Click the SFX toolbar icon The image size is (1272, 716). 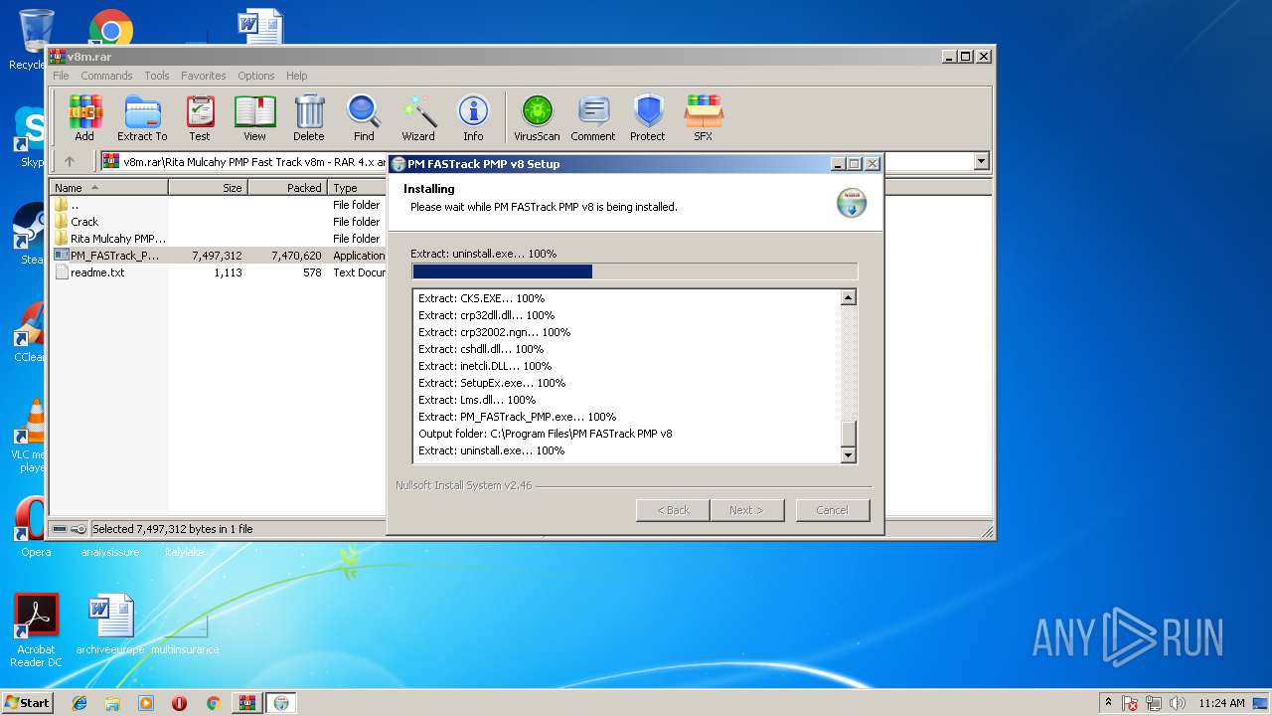pyautogui.click(x=703, y=118)
